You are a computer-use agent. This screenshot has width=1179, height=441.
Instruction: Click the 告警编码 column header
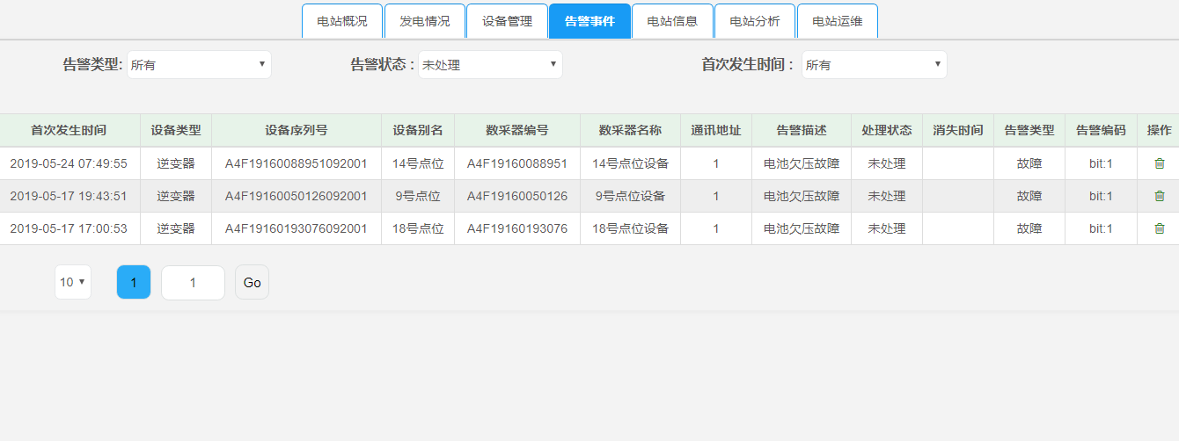1101,130
